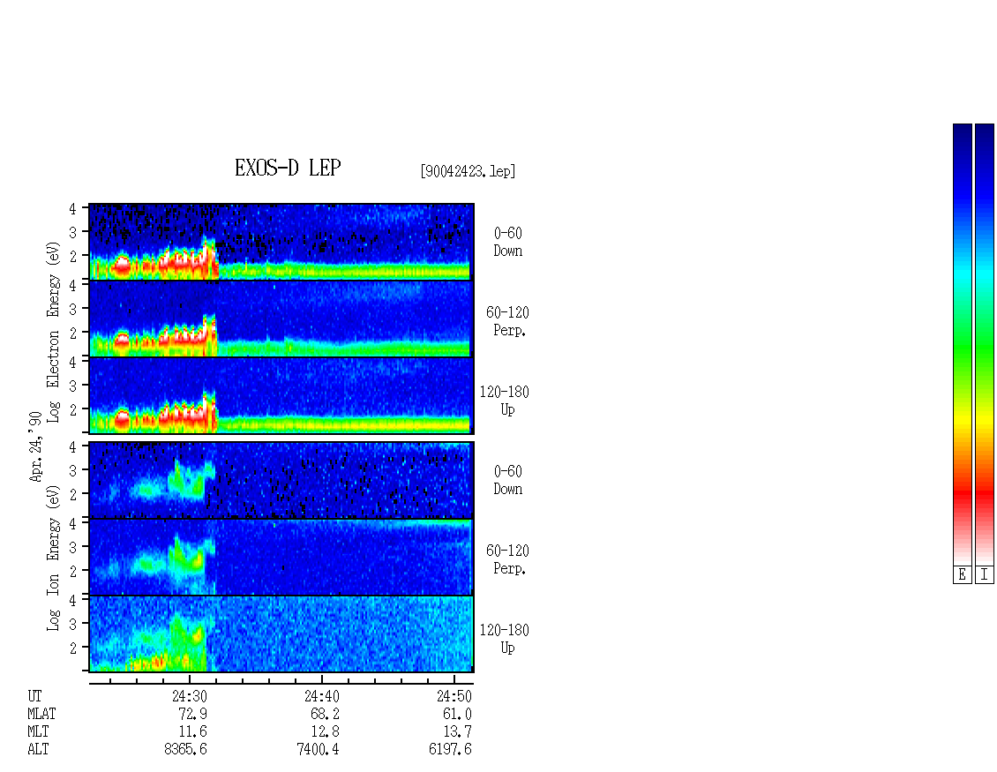997x772 pixels.
Task: Click the MLT value 12.8
Action: [x=325, y=732]
